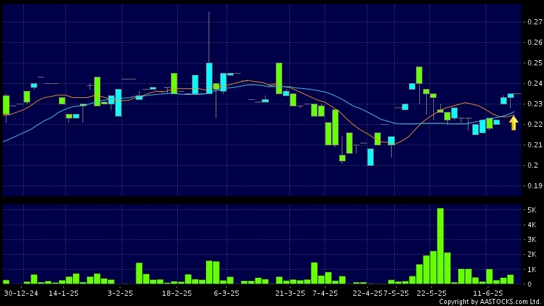This screenshot has height=306, width=544.
Task: Click the 3-2-25 date label
Action: (120, 293)
